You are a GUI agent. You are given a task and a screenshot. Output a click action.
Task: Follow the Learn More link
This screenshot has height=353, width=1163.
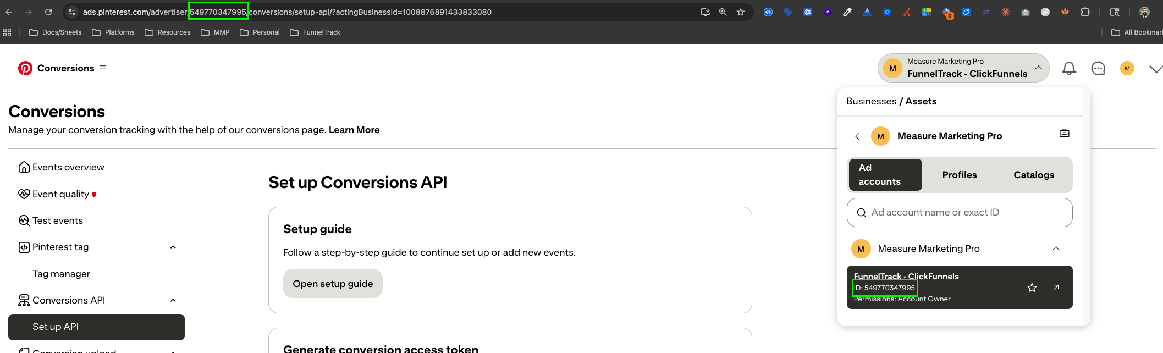354,130
